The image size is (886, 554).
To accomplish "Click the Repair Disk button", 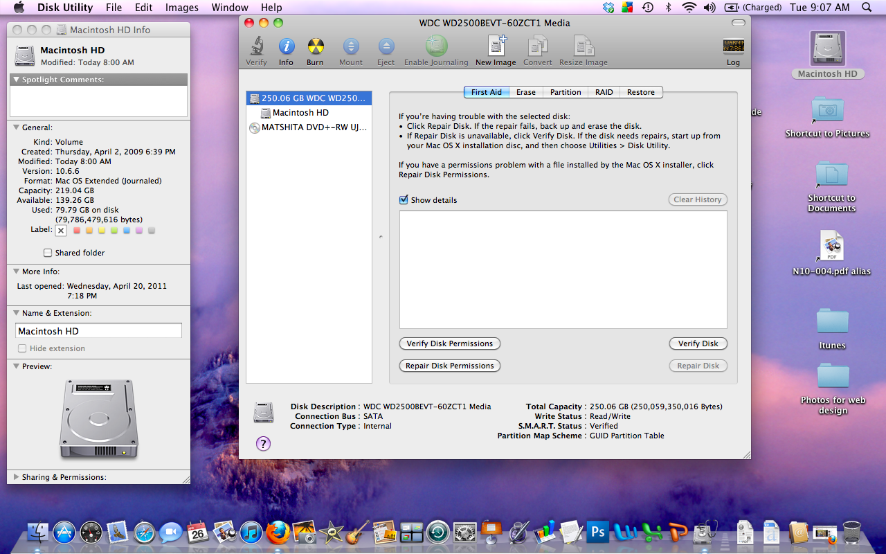I will pyautogui.click(x=698, y=366).
